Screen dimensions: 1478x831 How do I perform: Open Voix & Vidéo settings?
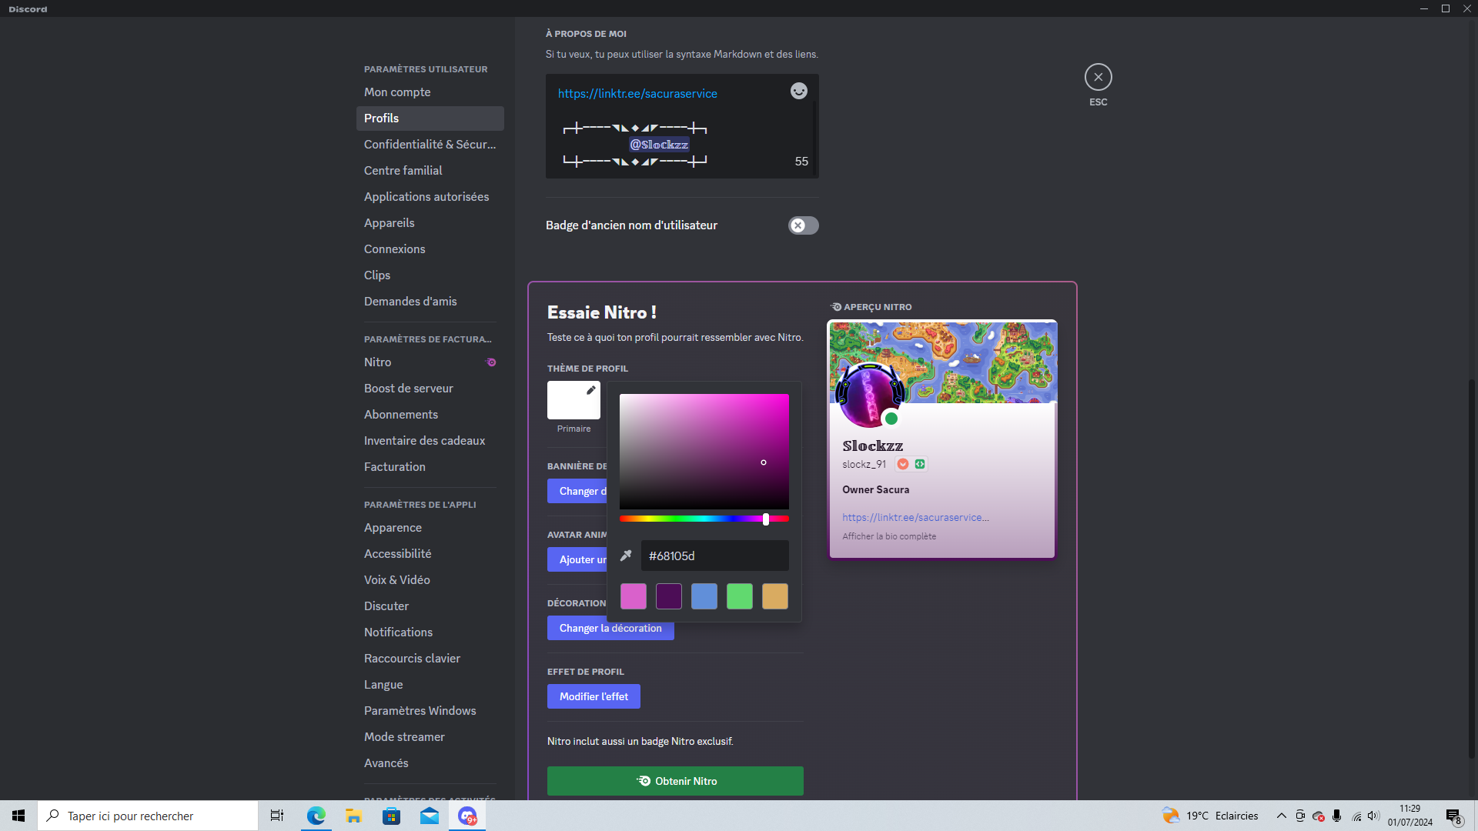(x=430, y=580)
